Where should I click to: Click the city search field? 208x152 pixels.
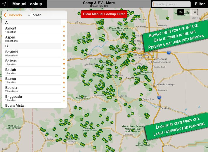tap(171, 4)
